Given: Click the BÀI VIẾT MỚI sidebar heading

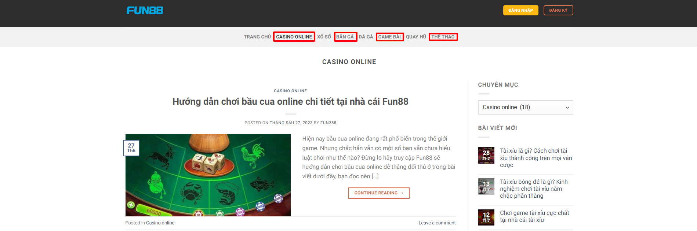Looking at the screenshot, I should click(x=497, y=128).
